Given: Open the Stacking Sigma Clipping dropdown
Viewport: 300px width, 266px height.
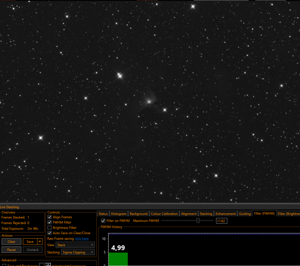Looking at the screenshot, I should click(78, 252).
